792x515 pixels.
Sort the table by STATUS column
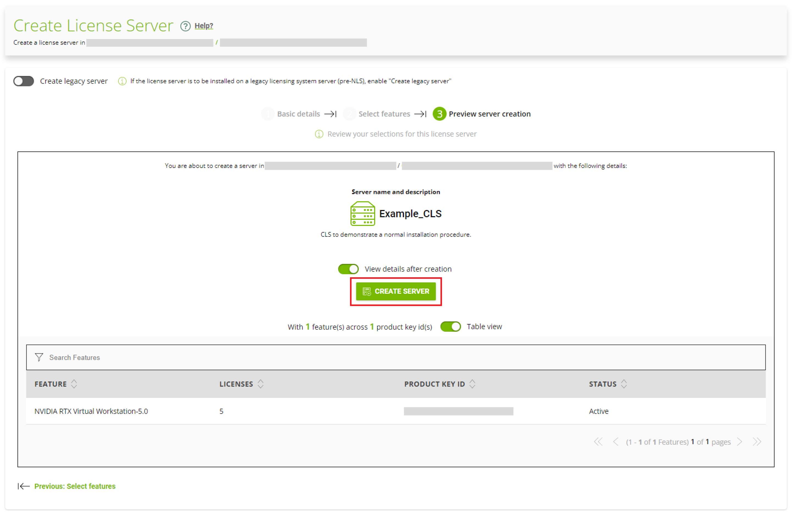(x=625, y=384)
